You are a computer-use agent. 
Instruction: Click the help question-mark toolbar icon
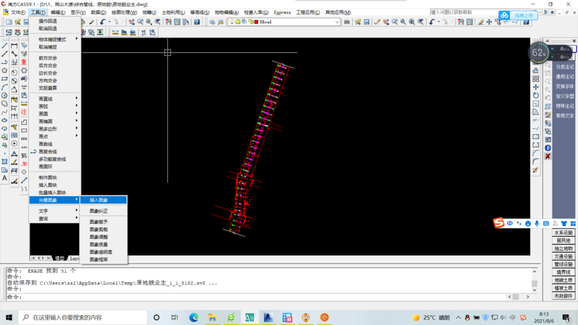197,22
